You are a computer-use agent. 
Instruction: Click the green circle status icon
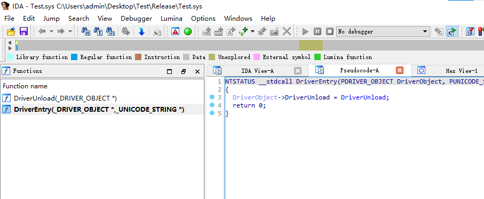pos(188,31)
